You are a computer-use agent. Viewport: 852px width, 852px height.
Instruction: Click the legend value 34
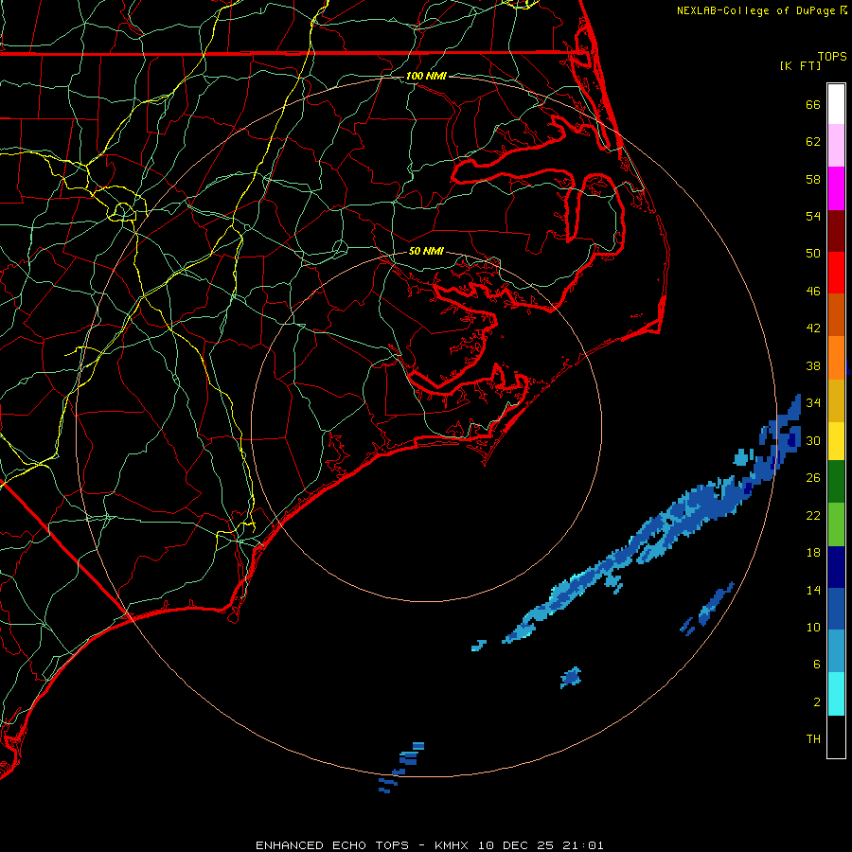[813, 403]
